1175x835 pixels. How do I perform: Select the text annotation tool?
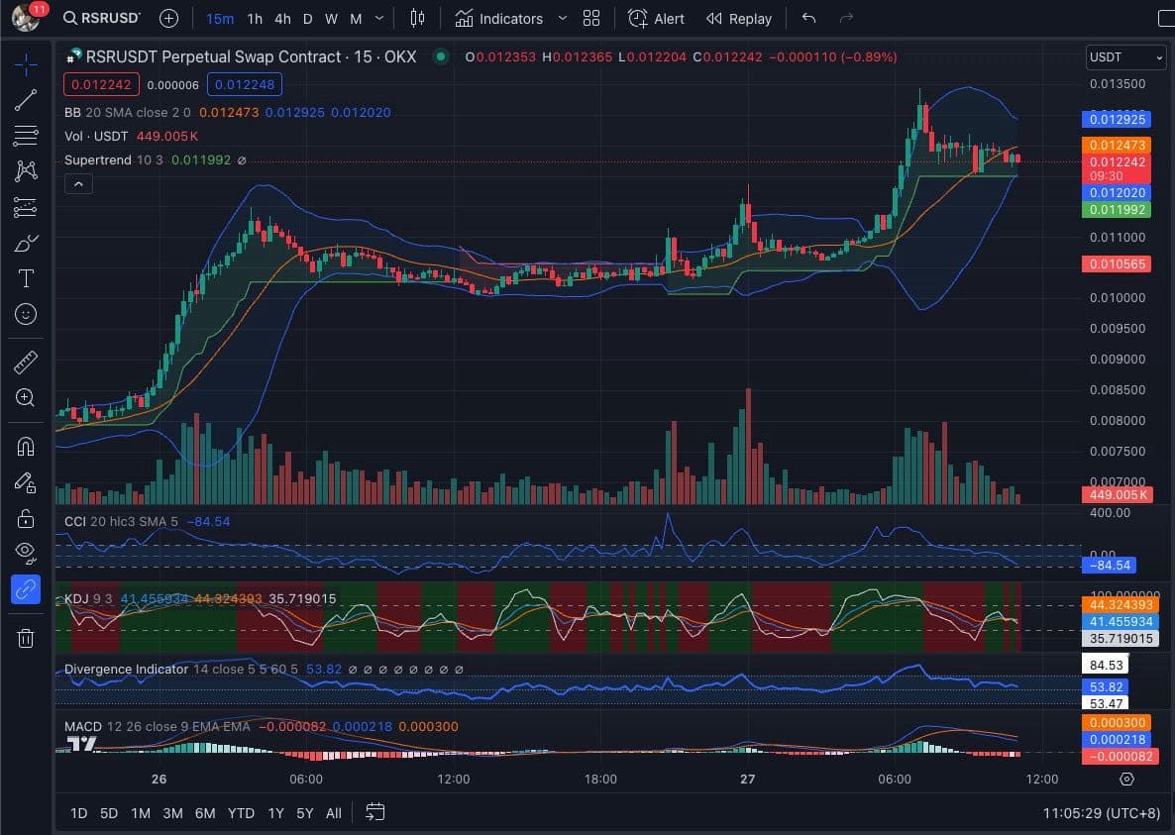tap(26, 278)
